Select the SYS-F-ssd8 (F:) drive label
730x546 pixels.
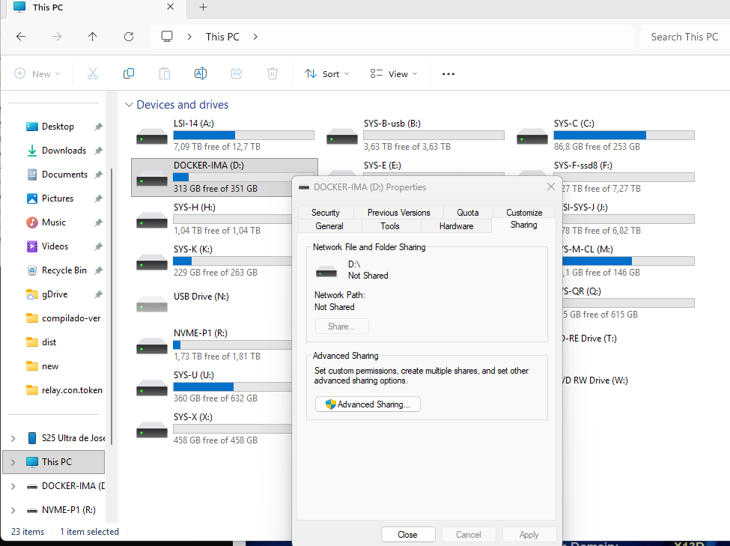(x=583, y=166)
